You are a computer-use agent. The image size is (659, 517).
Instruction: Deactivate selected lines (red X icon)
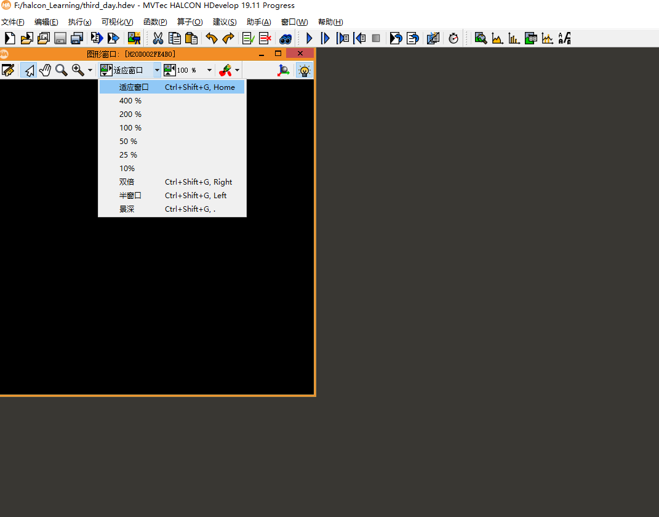265,38
